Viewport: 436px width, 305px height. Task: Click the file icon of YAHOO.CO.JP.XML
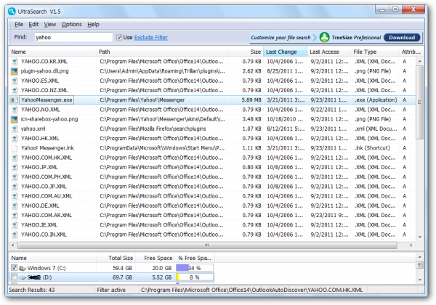coord(15,187)
